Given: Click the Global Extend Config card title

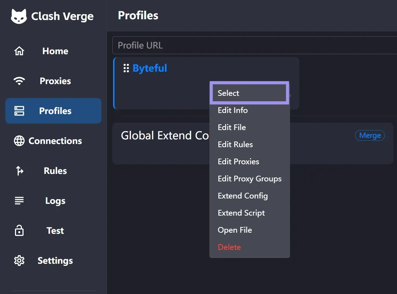Looking at the screenshot, I should [165, 135].
